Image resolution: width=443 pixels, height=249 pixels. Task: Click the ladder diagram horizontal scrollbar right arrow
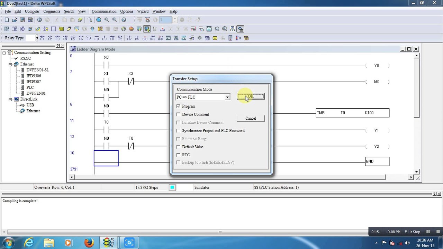pos(411,177)
